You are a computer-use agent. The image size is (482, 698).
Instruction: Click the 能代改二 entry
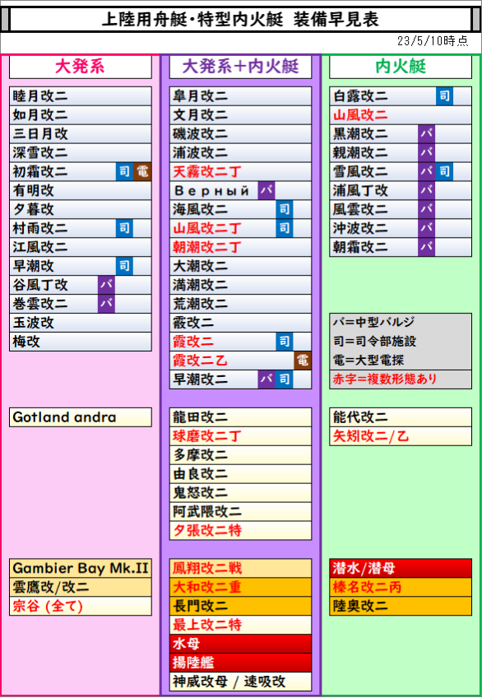401,417
